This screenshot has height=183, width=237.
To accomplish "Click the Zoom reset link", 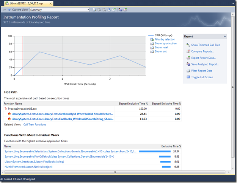I will pos(161,47).
